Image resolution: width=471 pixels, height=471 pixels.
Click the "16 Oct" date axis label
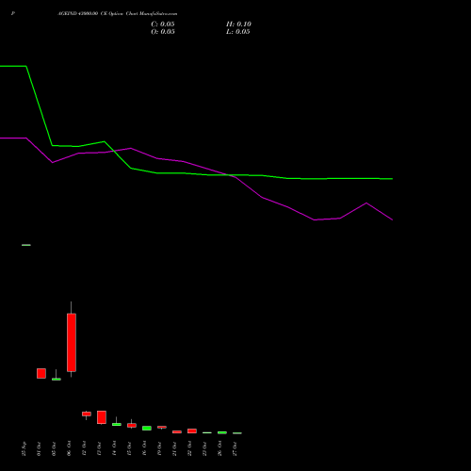[x=145, y=448]
